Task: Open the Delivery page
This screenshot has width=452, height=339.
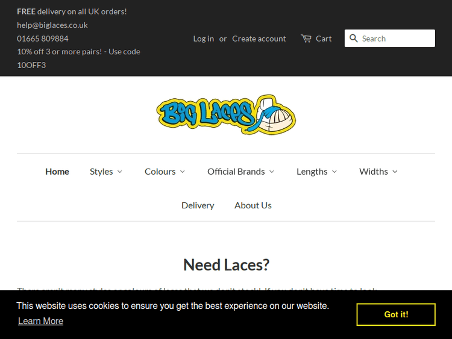Action: click(x=198, y=205)
